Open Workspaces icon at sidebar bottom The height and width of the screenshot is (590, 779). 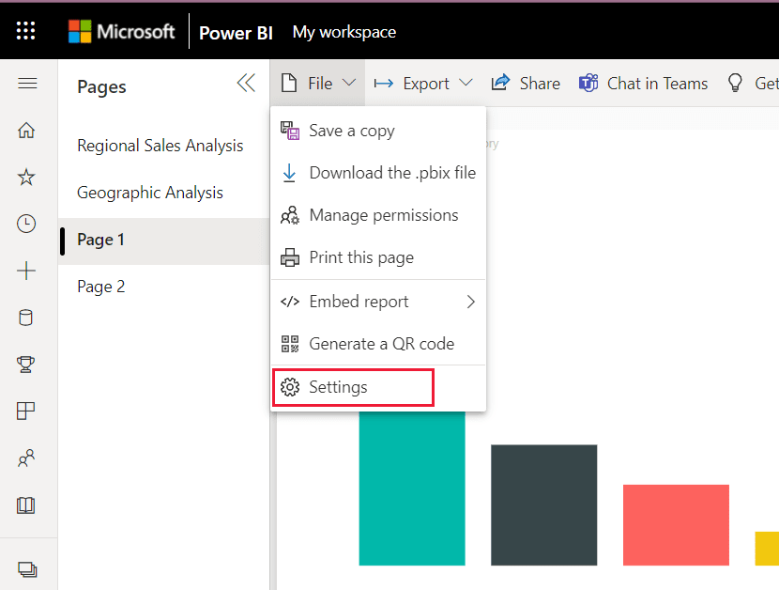pyautogui.click(x=27, y=569)
